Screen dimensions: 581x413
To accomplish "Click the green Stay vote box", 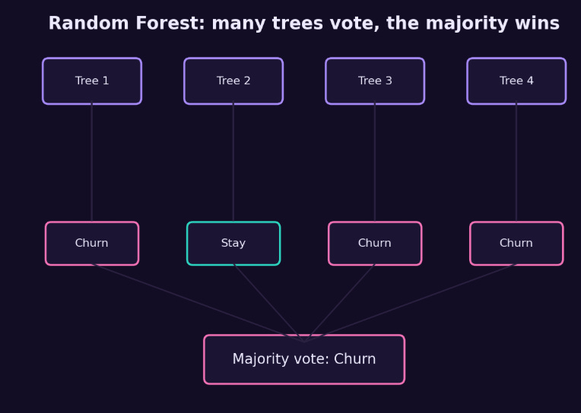I will coord(233,244).
